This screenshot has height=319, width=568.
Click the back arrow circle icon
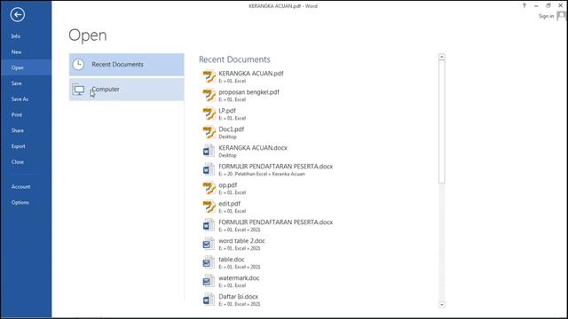click(18, 15)
